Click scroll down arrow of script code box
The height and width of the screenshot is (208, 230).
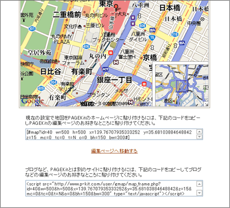pyautogui.click(x=199, y=193)
